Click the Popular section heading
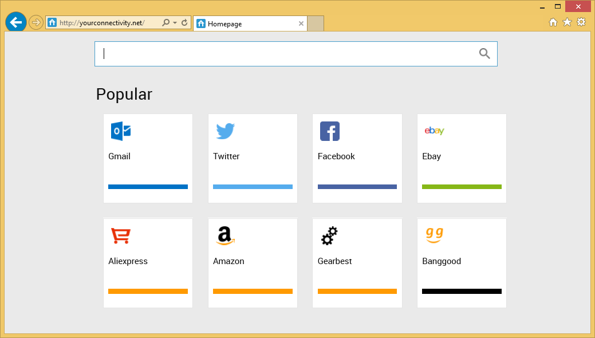This screenshot has height=338, width=595. 124,95
